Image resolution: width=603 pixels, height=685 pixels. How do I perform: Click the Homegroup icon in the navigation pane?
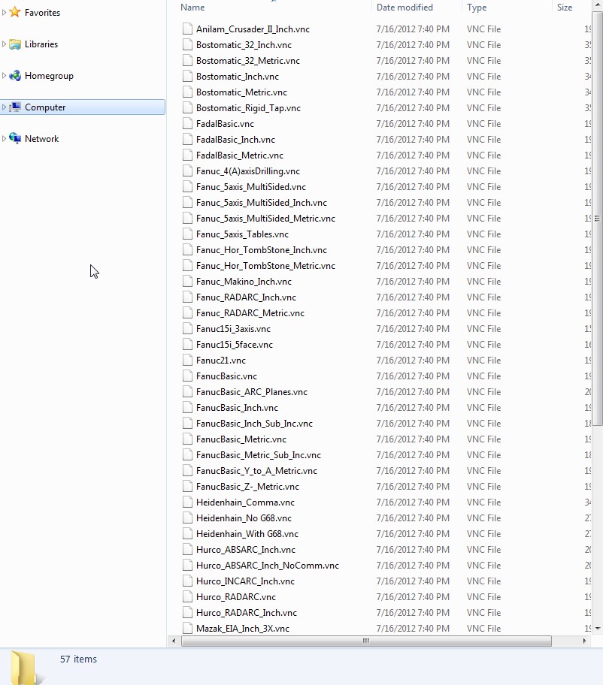pos(15,76)
